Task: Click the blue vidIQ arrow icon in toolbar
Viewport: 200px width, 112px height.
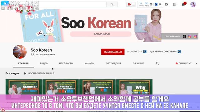Action: pos(156,4)
